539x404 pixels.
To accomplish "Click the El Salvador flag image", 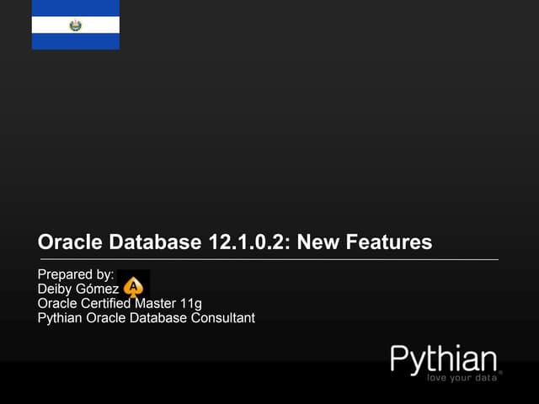I will tap(76, 24).
